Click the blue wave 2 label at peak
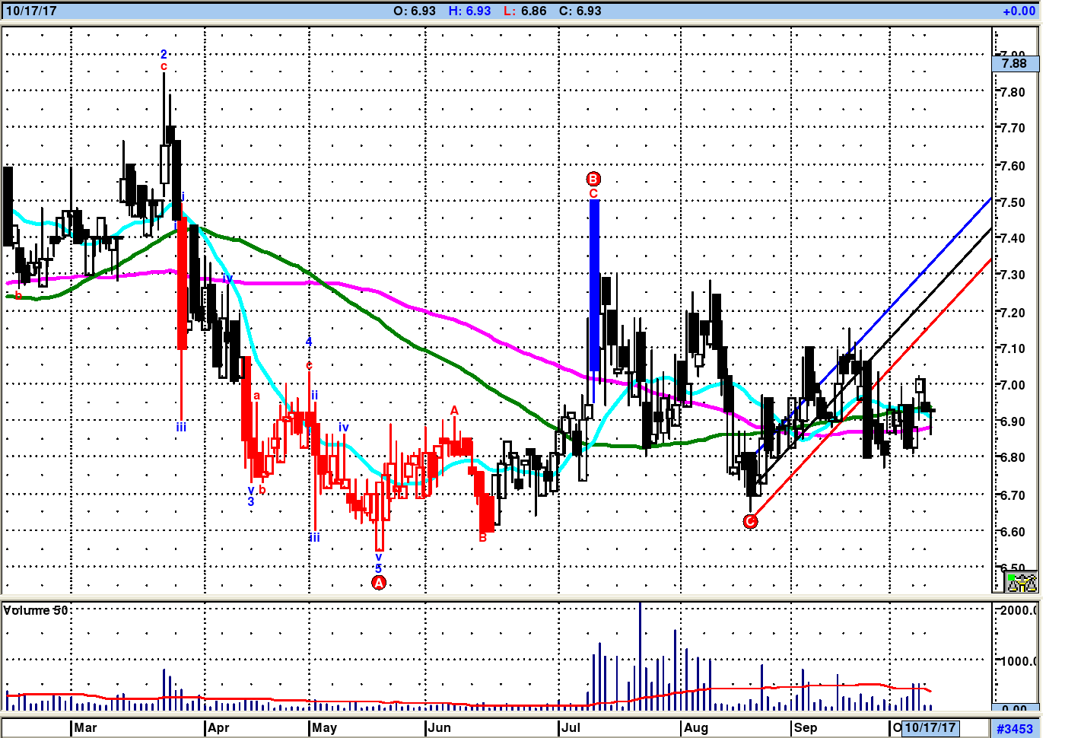 [x=164, y=54]
